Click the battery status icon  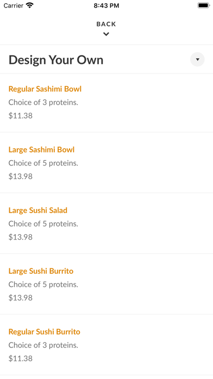(x=204, y=5)
